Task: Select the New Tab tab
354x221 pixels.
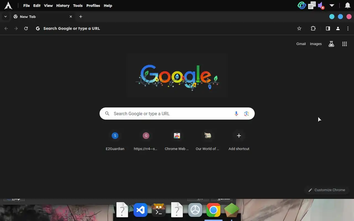Action: (x=43, y=17)
